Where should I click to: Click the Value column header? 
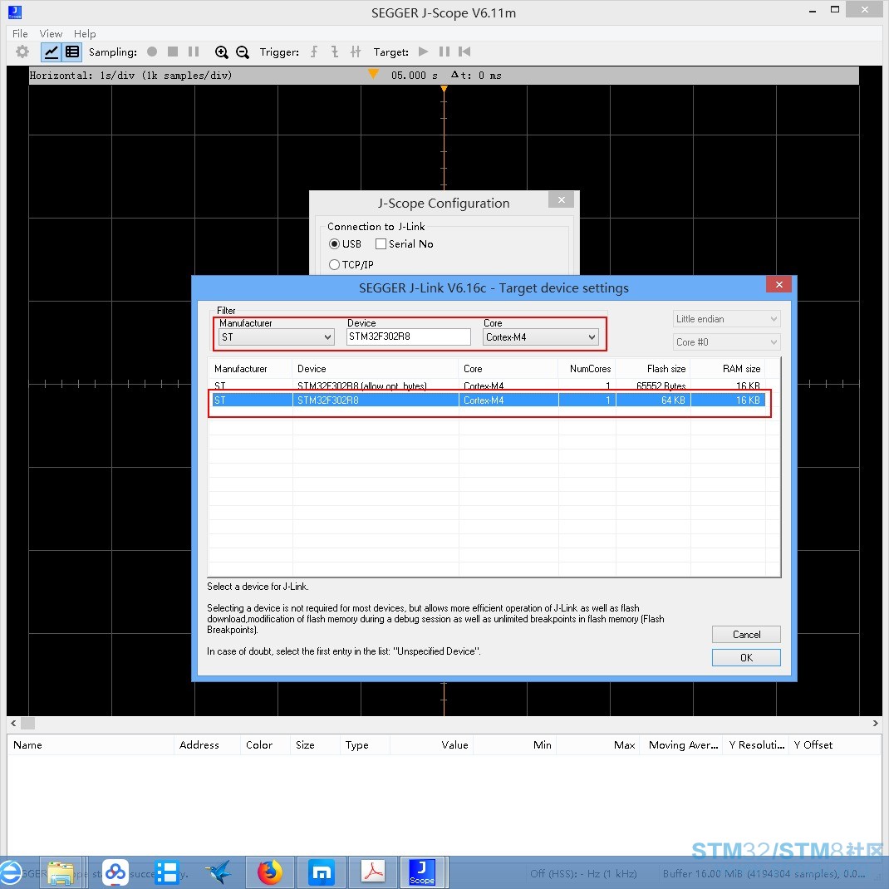tap(431, 745)
